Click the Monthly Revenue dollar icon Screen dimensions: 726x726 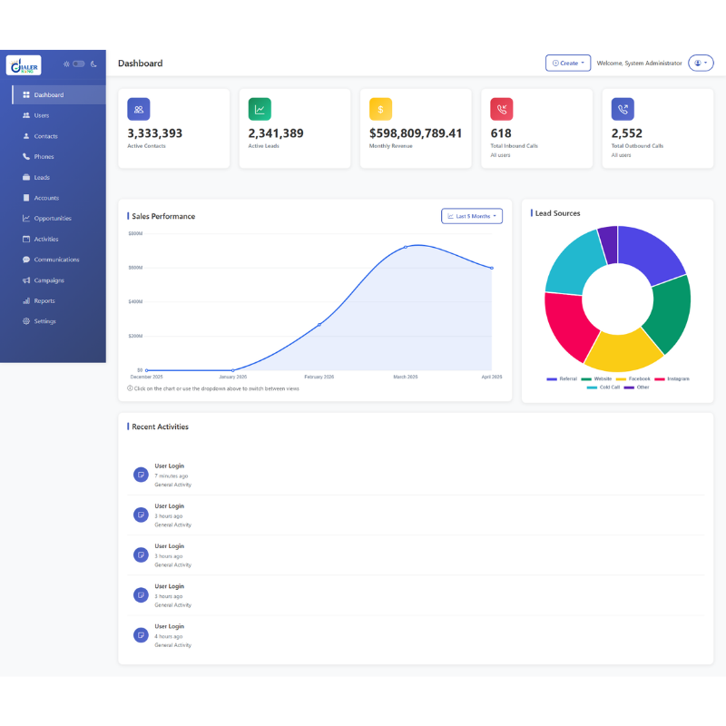(380, 109)
